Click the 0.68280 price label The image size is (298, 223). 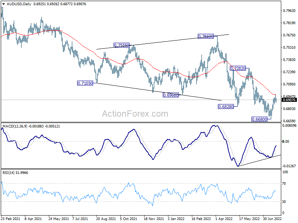(x=226, y=107)
